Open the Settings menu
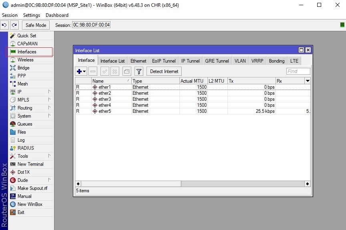This screenshot has width=346, height=230. point(32,15)
